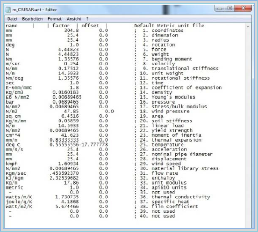258x232 pixels.
Task: Open the Datei menu
Action: point(12,19)
